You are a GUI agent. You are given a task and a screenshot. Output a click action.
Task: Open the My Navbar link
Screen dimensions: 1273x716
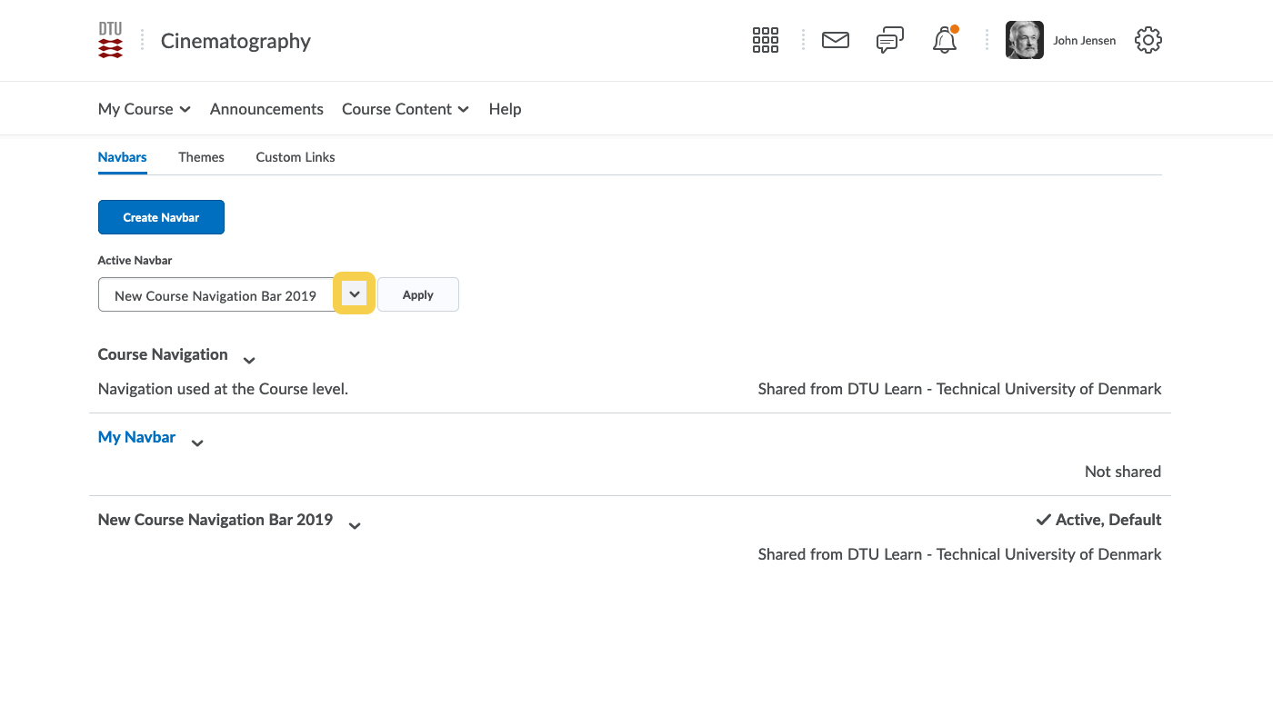coord(136,437)
